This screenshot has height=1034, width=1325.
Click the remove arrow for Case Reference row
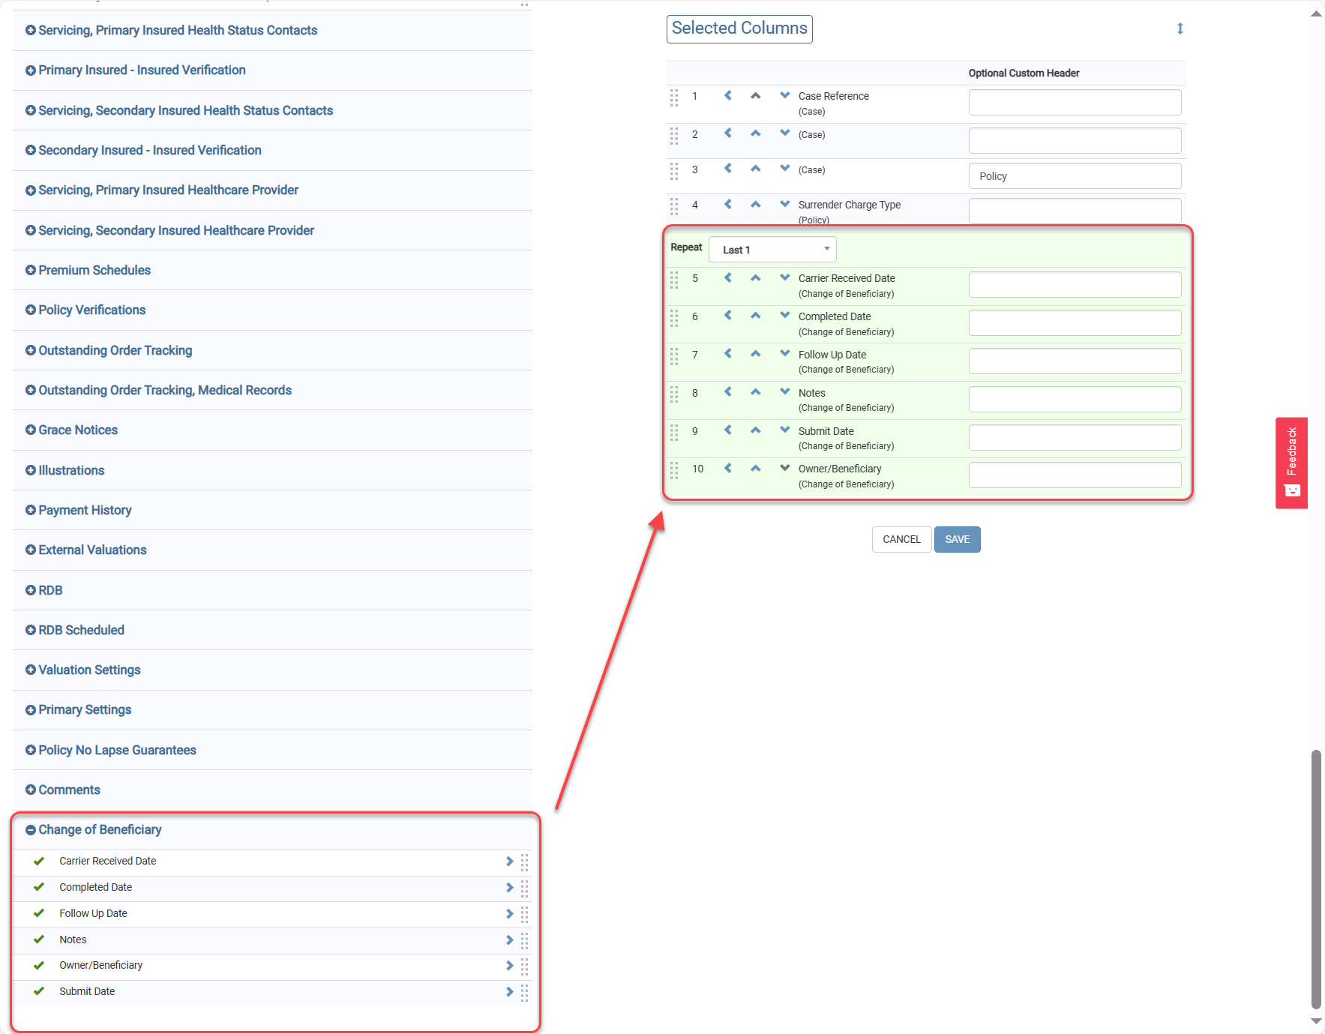[727, 96]
